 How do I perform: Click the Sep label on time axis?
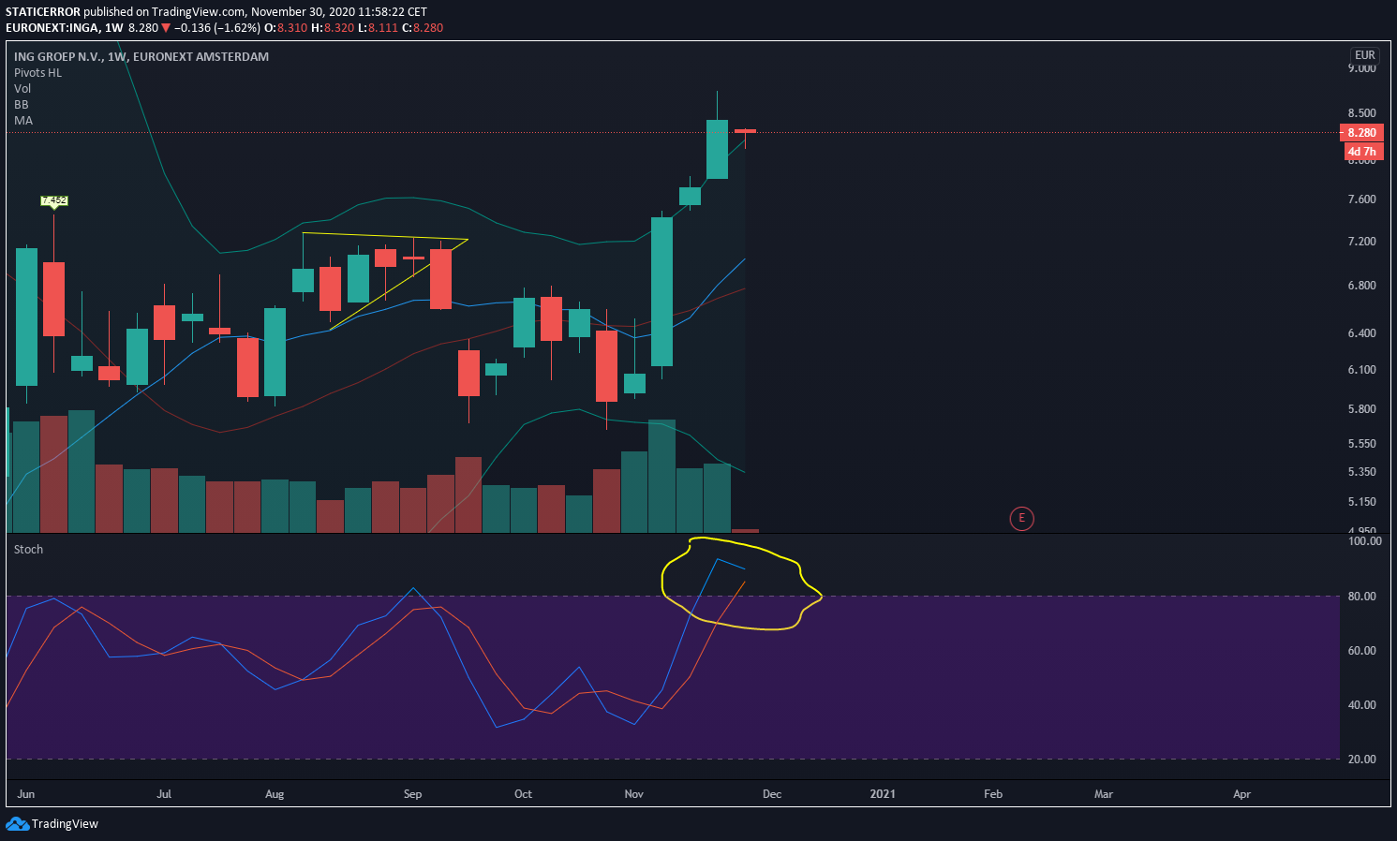[412, 794]
